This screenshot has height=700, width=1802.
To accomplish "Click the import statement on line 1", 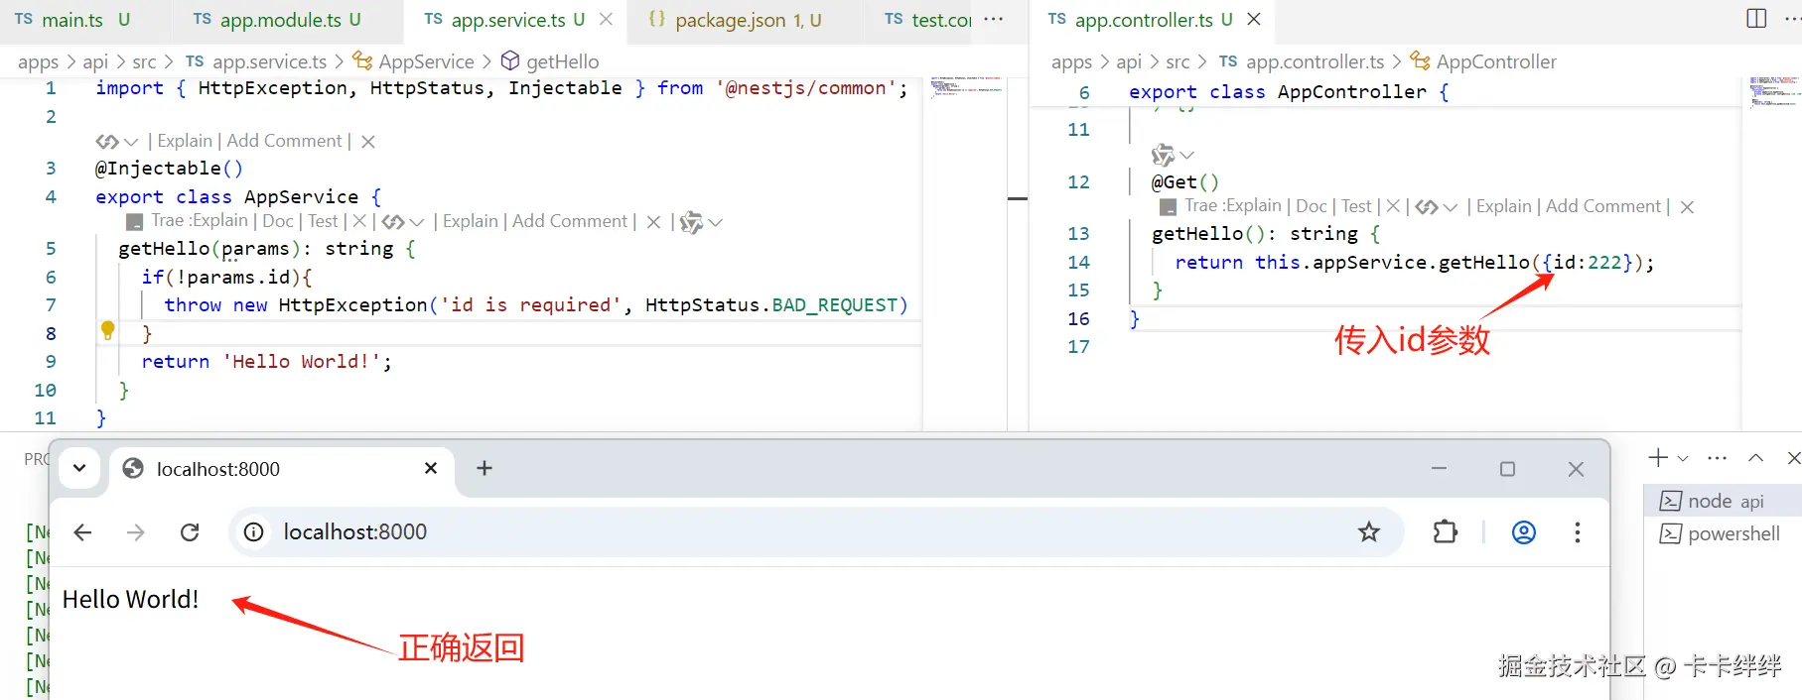I will (501, 88).
